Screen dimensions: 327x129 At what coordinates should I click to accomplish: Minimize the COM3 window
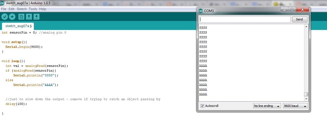(284, 10)
